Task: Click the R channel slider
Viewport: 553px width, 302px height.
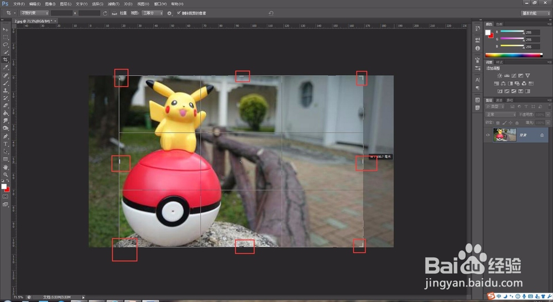Action: click(x=512, y=32)
